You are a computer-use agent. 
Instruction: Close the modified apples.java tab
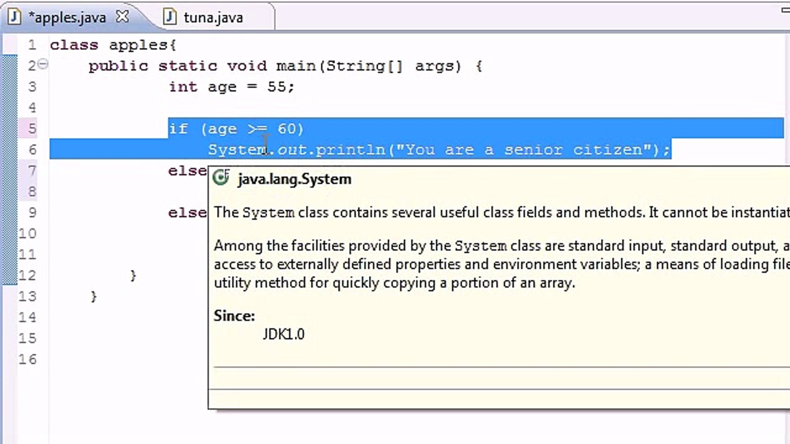coord(122,16)
